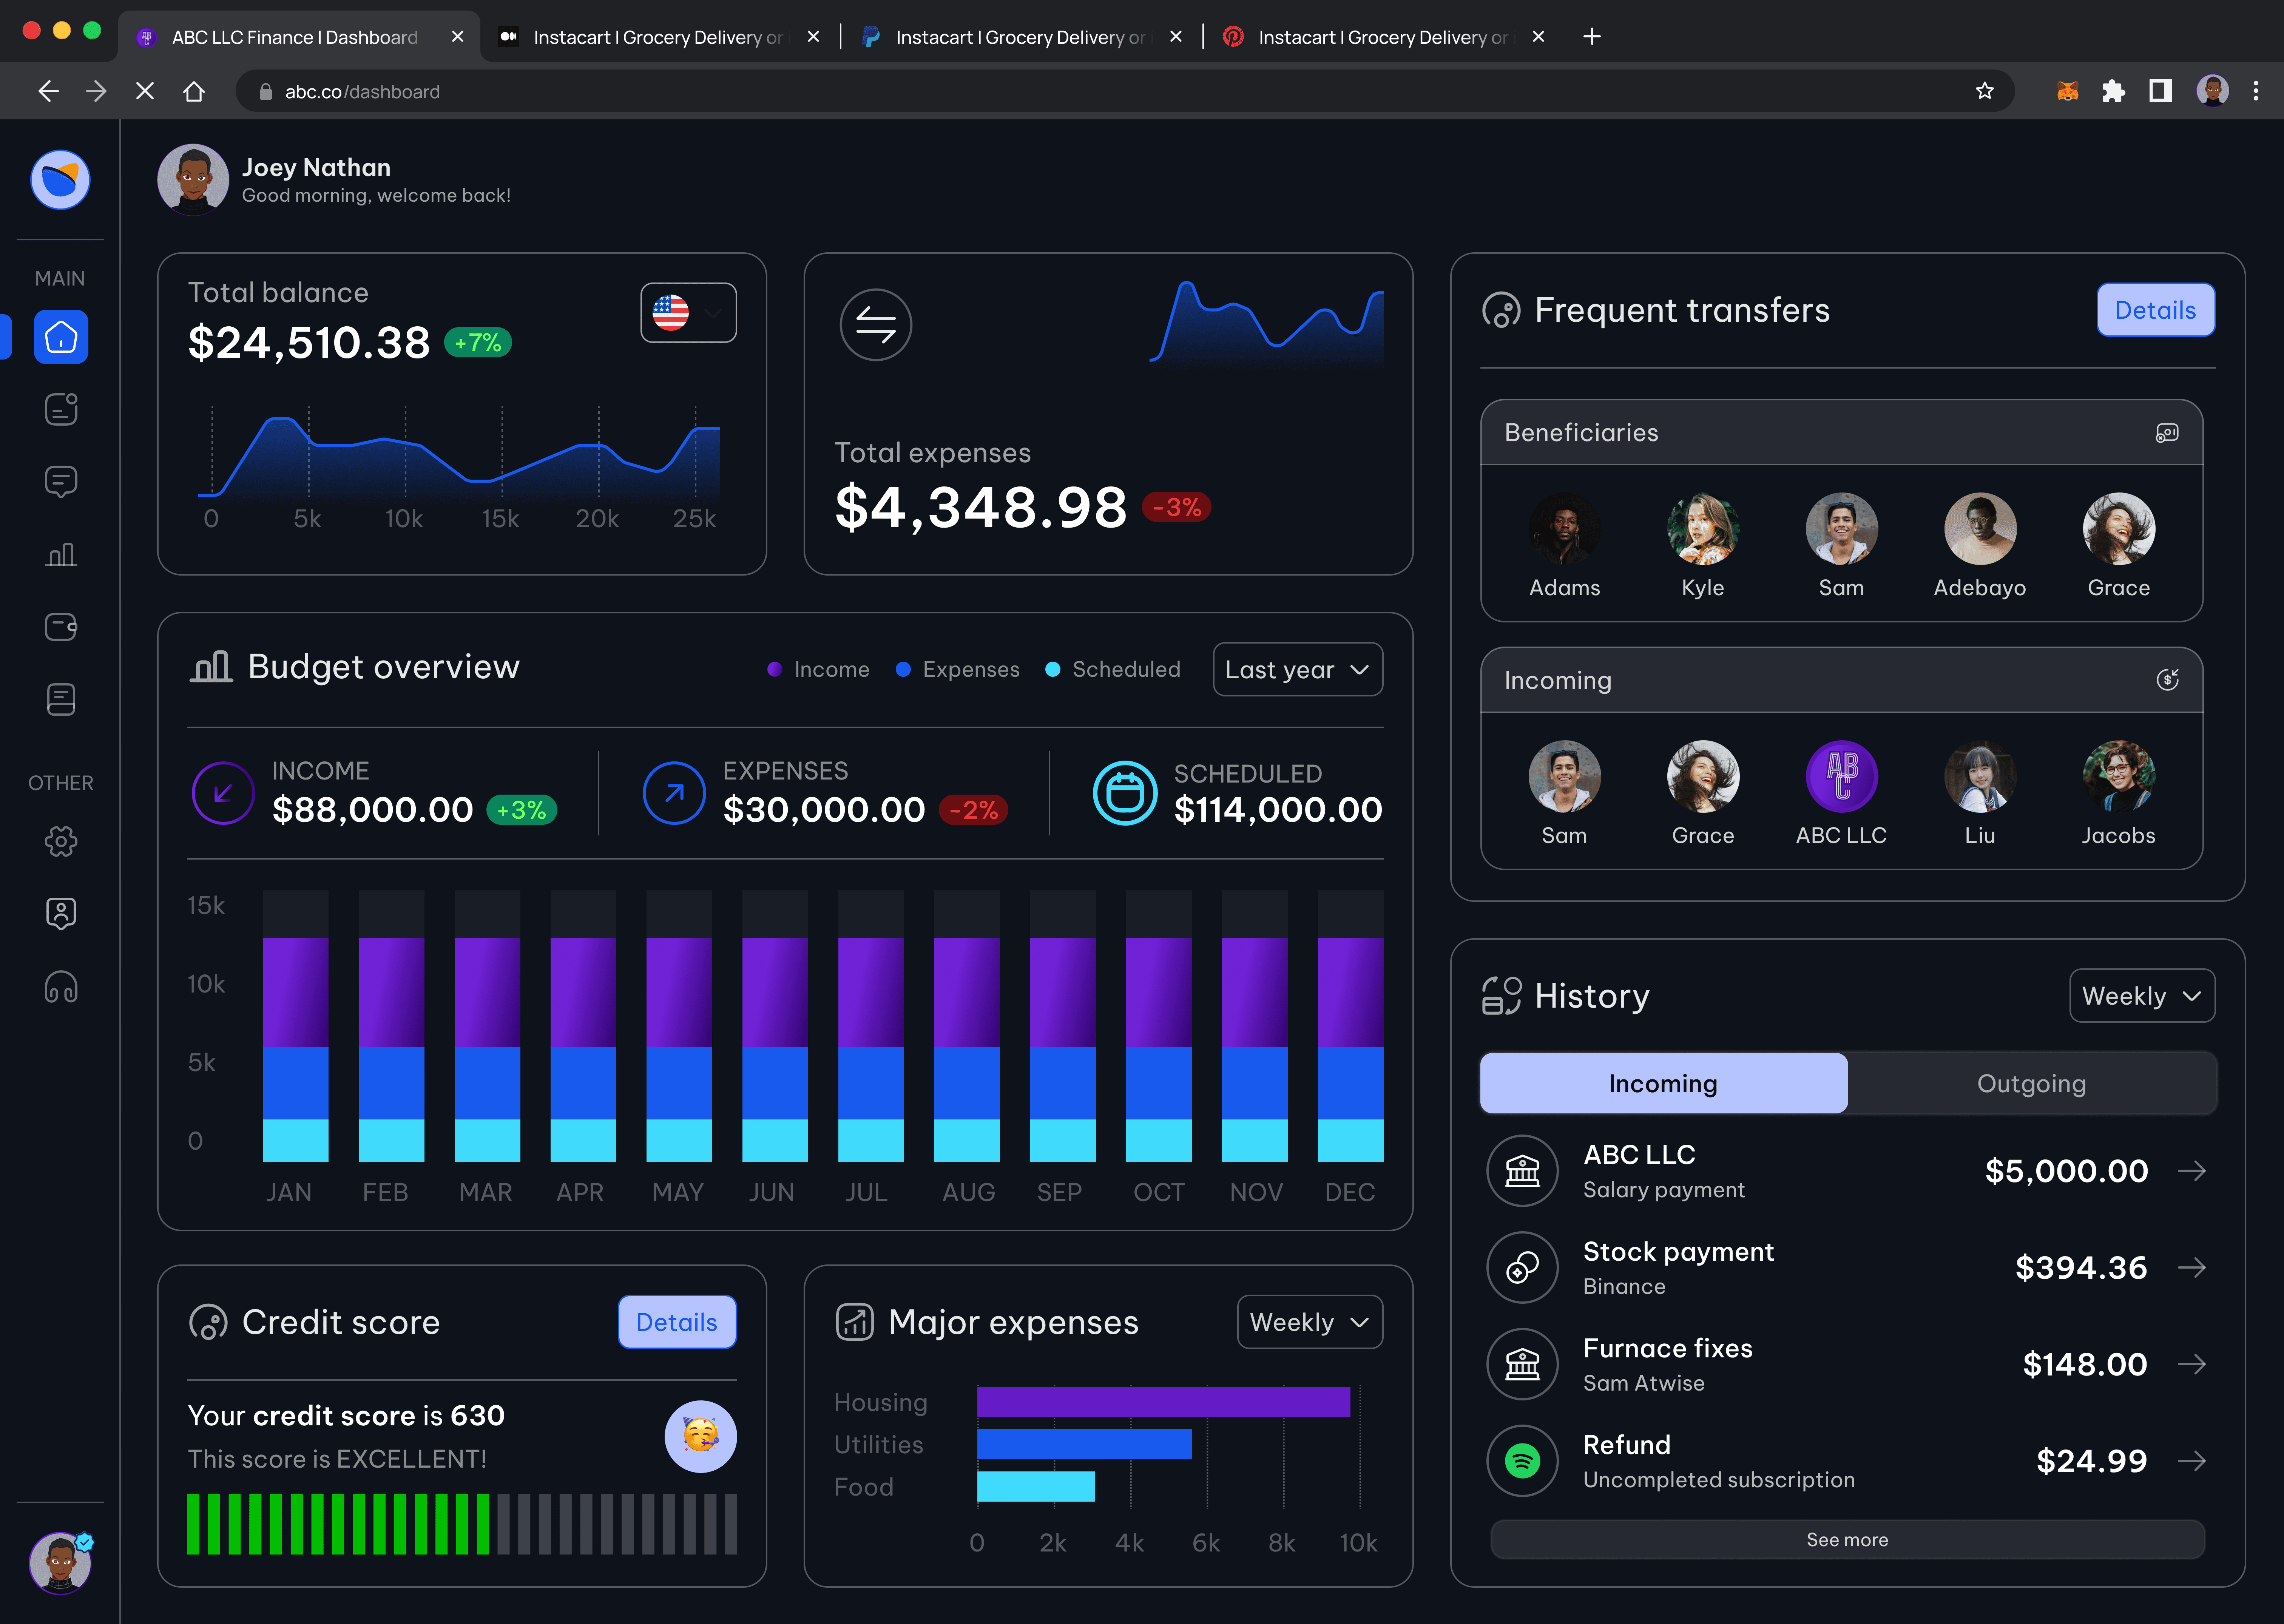Click Joey Nathan's profile avatar in header

tap(193, 180)
